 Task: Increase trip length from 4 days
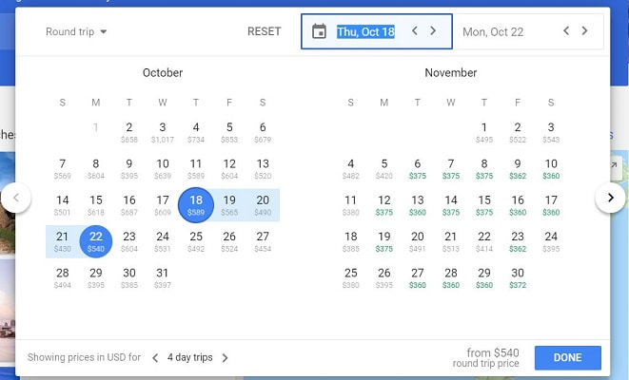226,358
